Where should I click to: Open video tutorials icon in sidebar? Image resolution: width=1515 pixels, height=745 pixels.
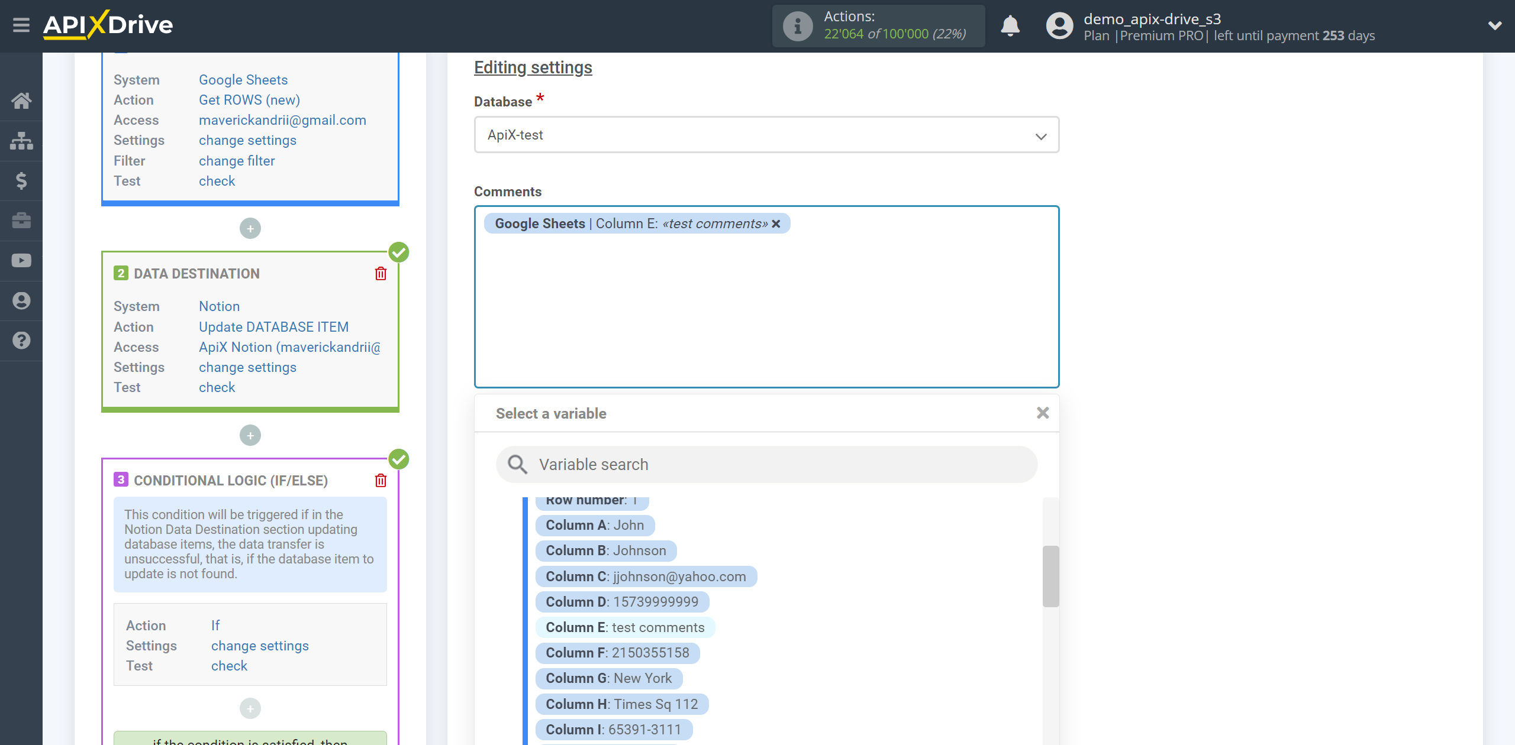pos(21,261)
